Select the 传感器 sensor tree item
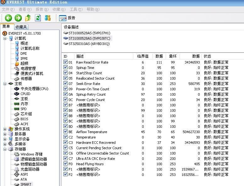This screenshot has width=244, height=186. click(26, 79)
